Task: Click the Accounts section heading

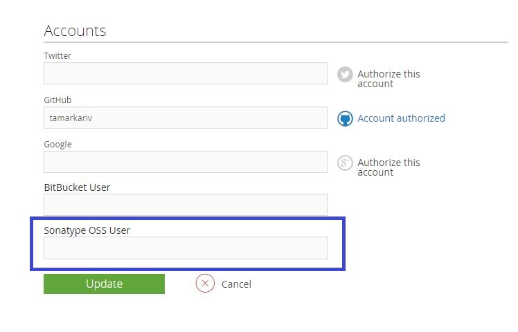Action: [x=75, y=30]
